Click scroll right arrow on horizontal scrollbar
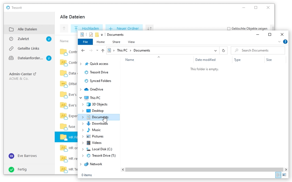 286,169
